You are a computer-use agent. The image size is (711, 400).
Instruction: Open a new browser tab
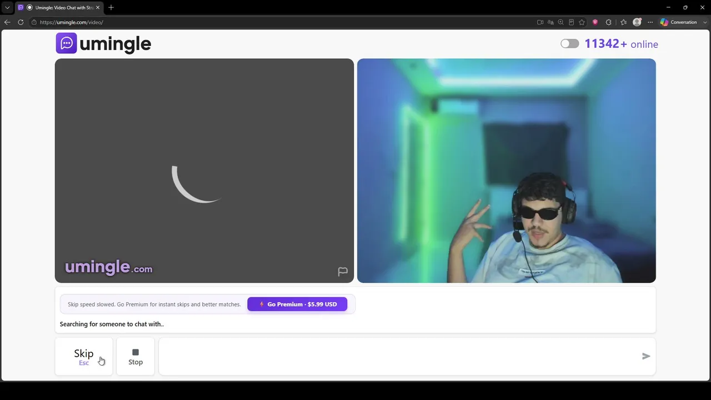coord(111,7)
